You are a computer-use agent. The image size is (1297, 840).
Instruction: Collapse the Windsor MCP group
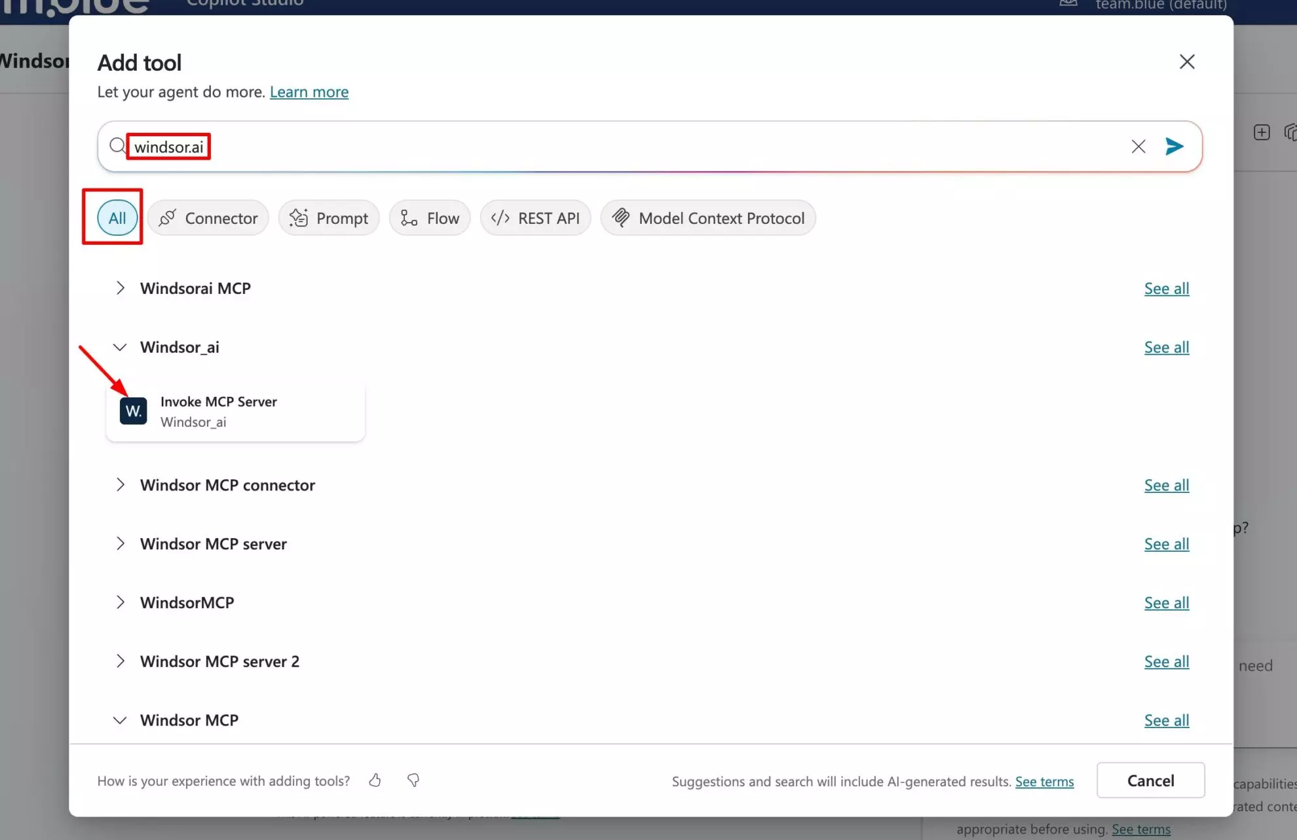point(120,720)
